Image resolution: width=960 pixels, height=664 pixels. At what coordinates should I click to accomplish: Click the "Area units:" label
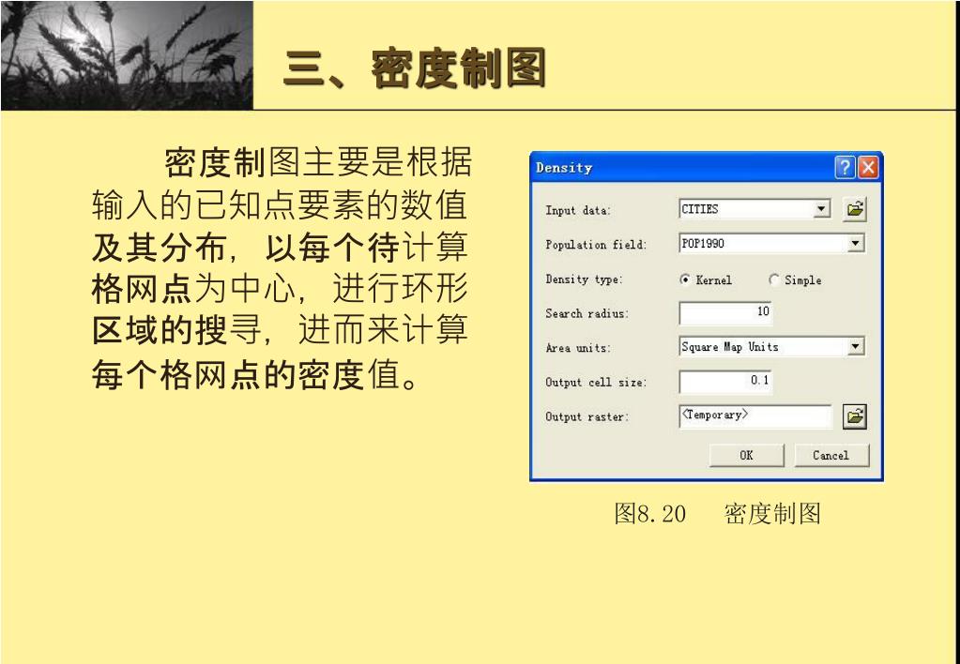(x=578, y=348)
